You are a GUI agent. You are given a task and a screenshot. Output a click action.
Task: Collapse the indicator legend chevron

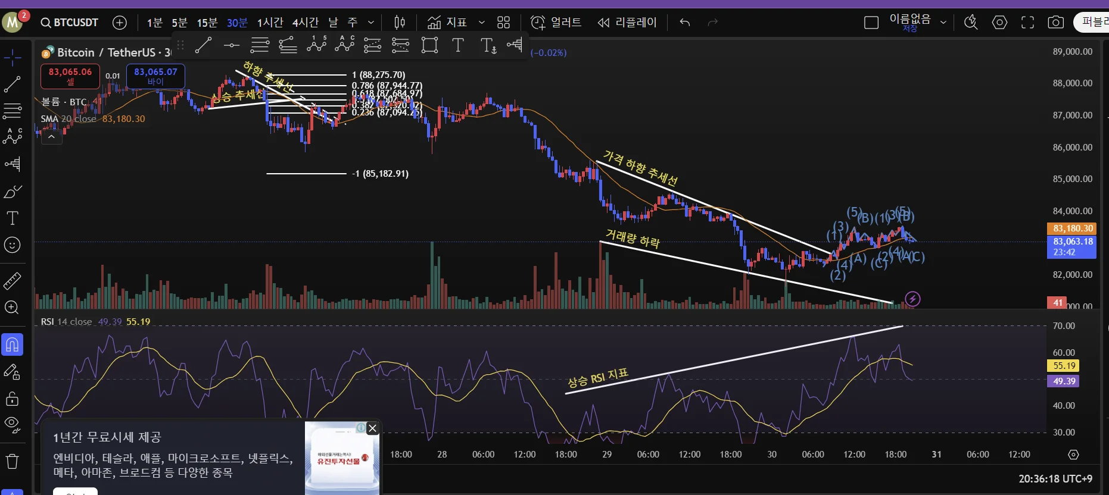(52, 137)
